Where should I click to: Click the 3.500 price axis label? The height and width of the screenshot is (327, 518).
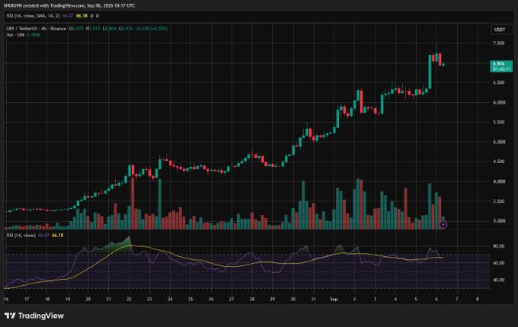pyautogui.click(x=498, y=201)
